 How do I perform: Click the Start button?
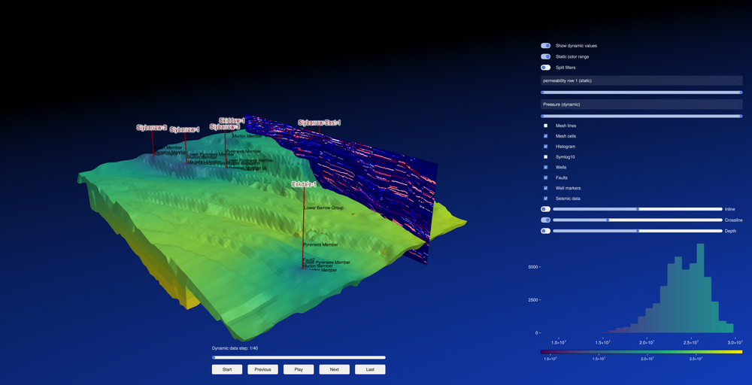click(227, 370)
